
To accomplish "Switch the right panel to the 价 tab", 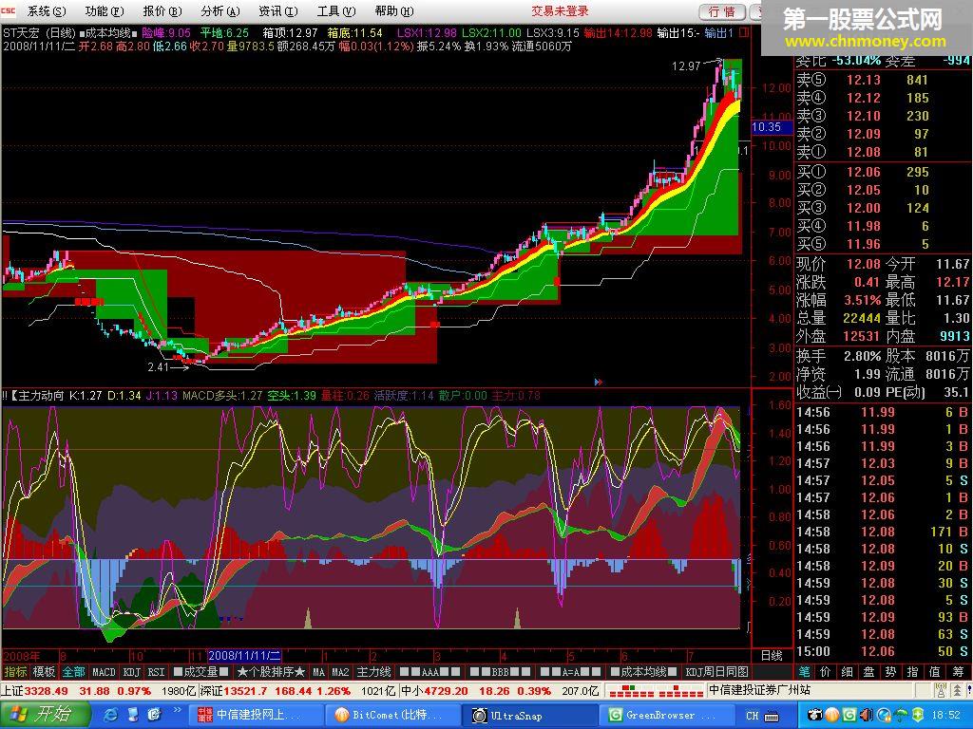I will pos(826,671).
